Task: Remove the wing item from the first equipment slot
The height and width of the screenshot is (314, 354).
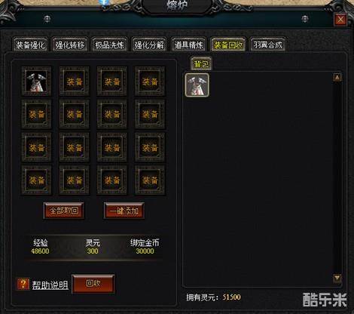Action: [36, 81]
